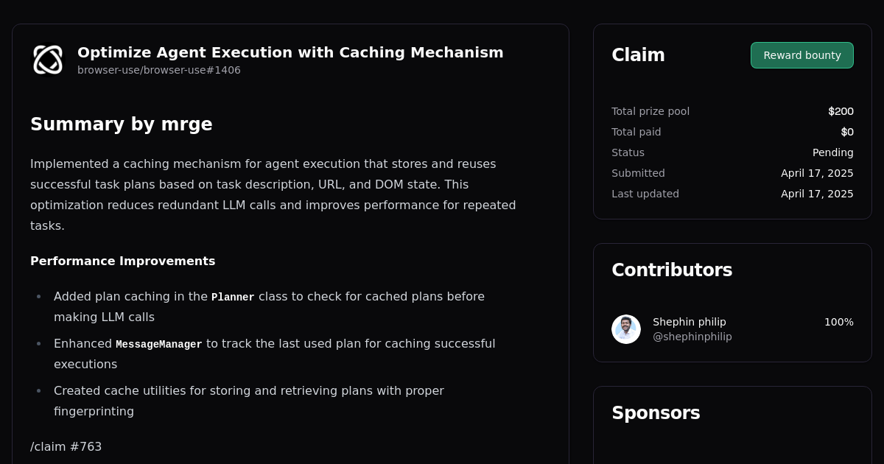The image size is (884, 464).
Task: Click the /claim #763 reference
Action: click(x=66, y=446)
